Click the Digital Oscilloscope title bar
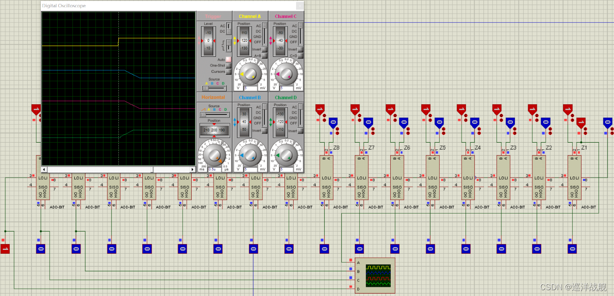The height and width of the screenshot is (296, 614). tap(172, 6)
